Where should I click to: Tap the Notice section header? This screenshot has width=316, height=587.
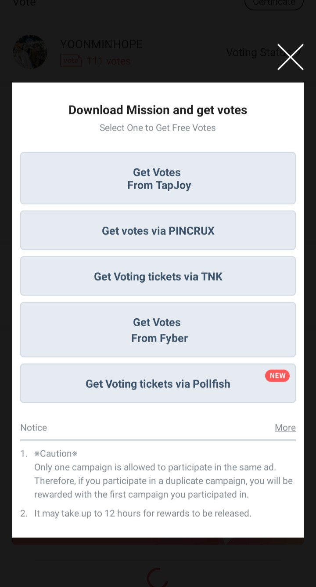pyautogui.click(x=34, y=427)
